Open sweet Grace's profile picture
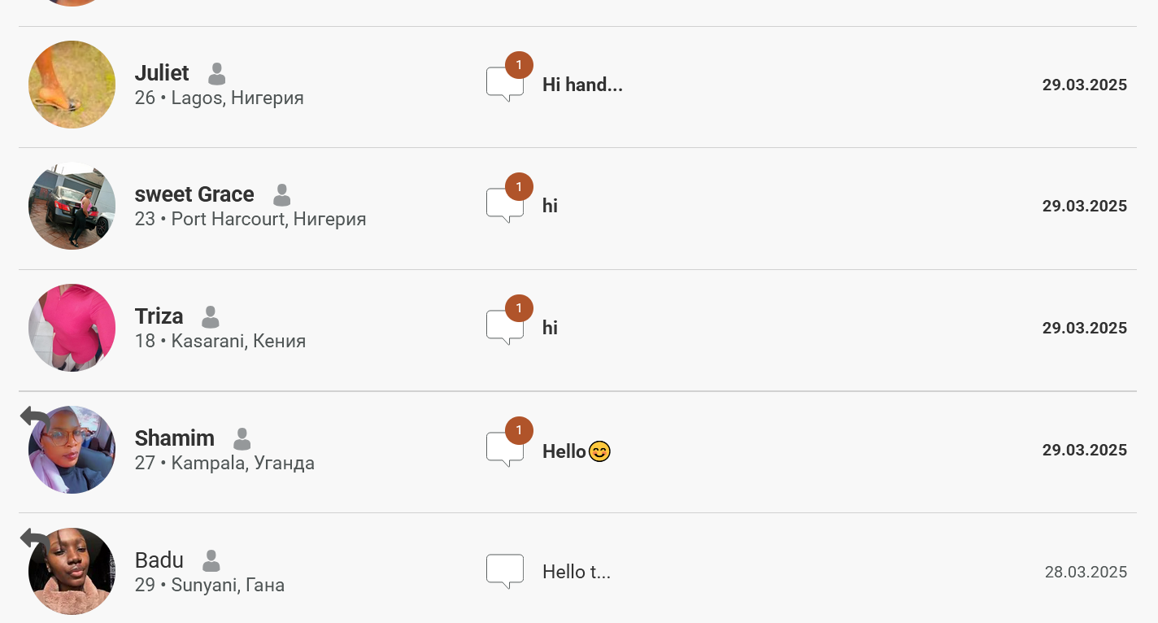Viewport: 1158px width, 623px height. (x=72, y=206)
